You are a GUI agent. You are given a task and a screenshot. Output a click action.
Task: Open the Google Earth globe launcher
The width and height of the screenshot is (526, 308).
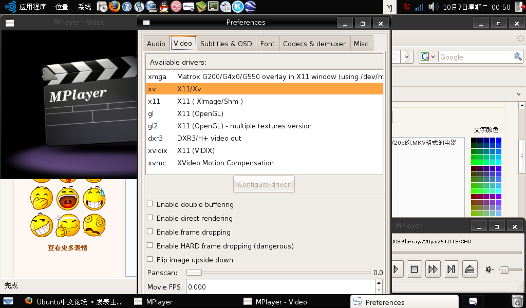pos(250,6)
